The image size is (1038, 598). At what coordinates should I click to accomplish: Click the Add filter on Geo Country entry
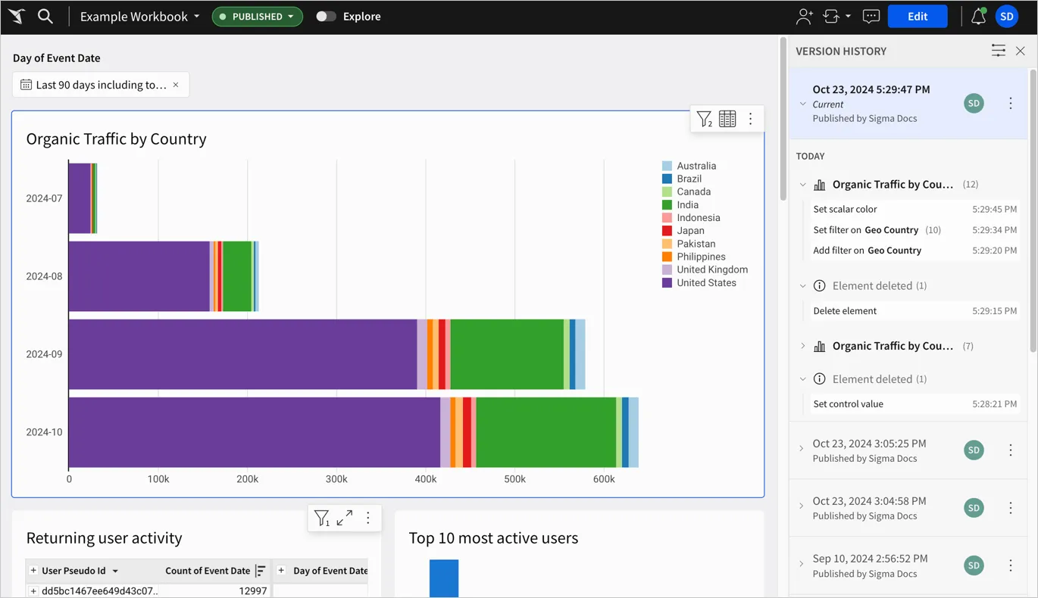[915, 250]
